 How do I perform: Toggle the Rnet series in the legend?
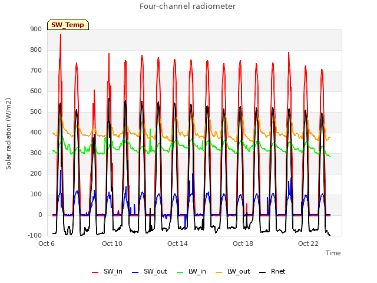tap(272, 271)
